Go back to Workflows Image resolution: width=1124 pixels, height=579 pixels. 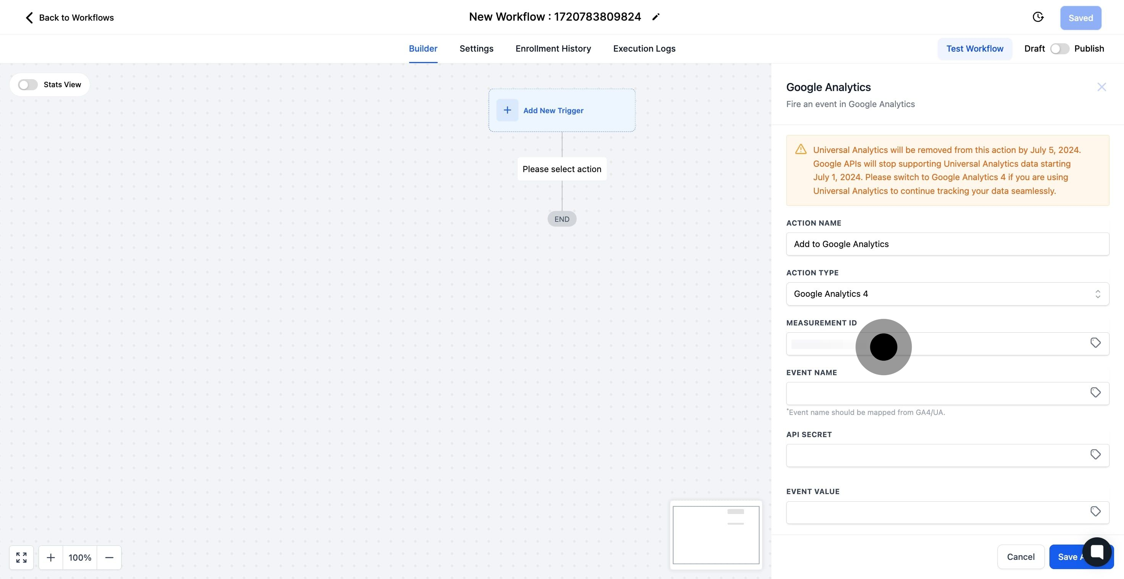[x=70, y=18]
